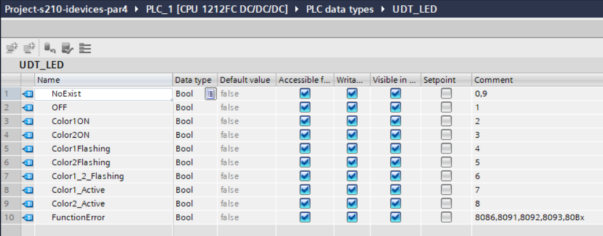This screenshot has height=236, width=603.
Task: Click the Data type column header
Action: tap(195, 80)
